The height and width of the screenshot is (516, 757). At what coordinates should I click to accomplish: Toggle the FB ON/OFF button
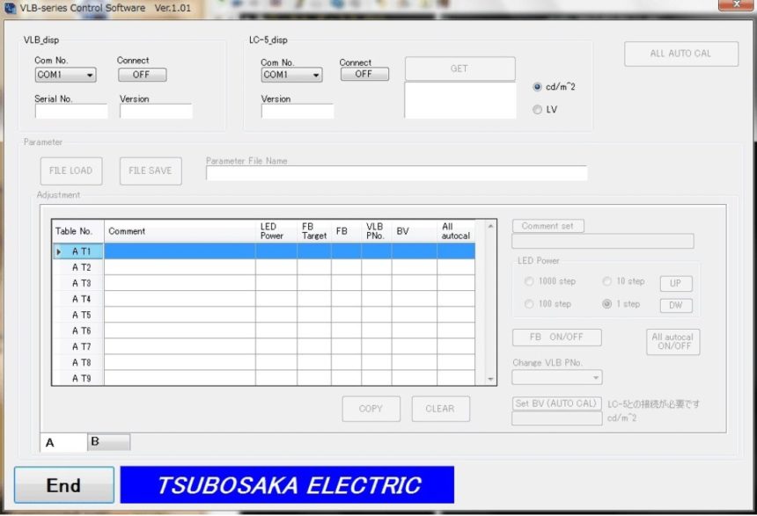click(x=556, y=337)
